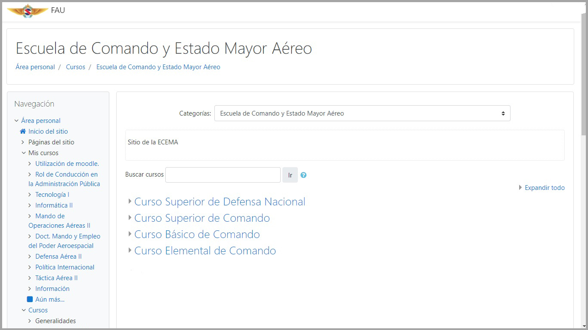
Task: Expand Páginas del sitio chevron
Action: click(x=23, y=142)
